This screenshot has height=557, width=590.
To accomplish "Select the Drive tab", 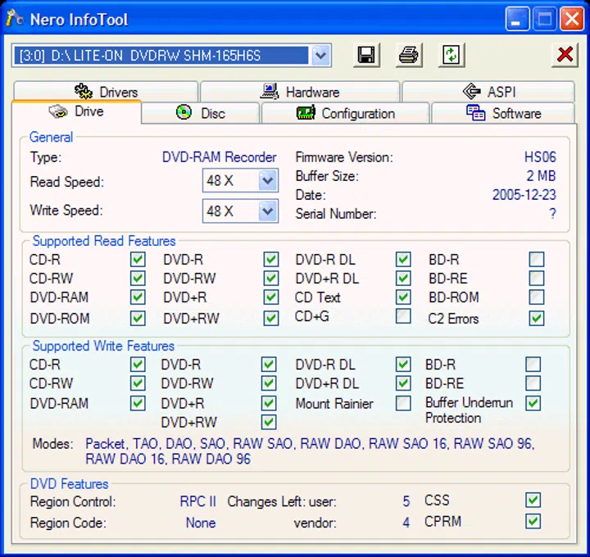I will click(x=77, y=111).
